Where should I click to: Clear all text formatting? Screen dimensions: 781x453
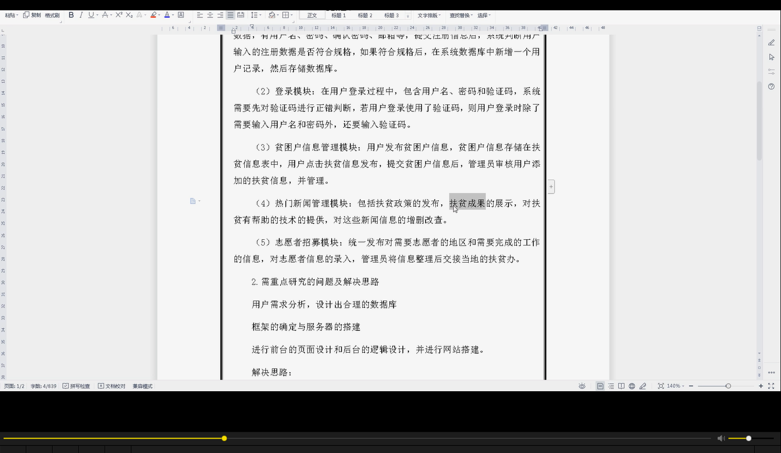[x=139, y=15]
